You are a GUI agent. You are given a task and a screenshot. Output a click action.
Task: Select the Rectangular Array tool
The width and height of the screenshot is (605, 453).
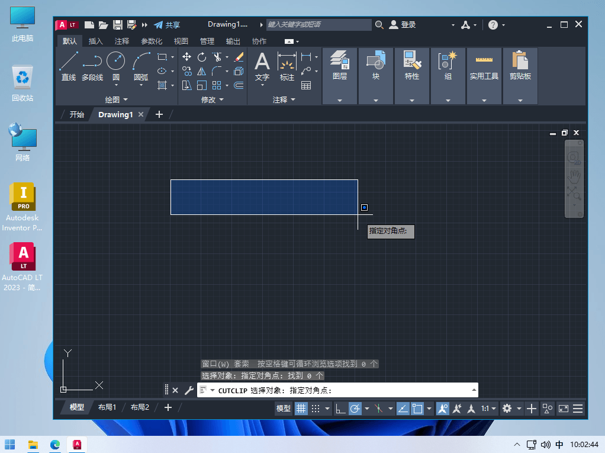217,85
